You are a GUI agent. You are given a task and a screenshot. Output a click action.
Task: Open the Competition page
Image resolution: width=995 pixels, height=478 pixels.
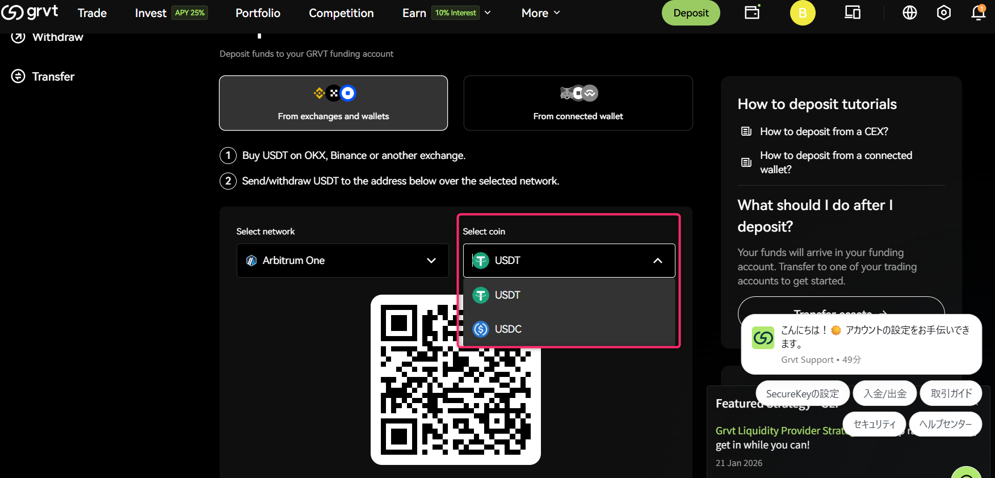tap(341, 13)
